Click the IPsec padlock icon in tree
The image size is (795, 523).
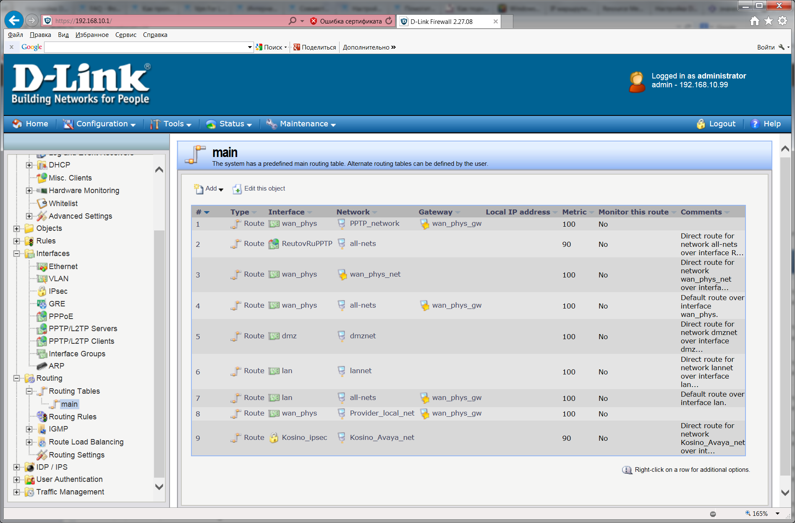[x=42, y=291]
